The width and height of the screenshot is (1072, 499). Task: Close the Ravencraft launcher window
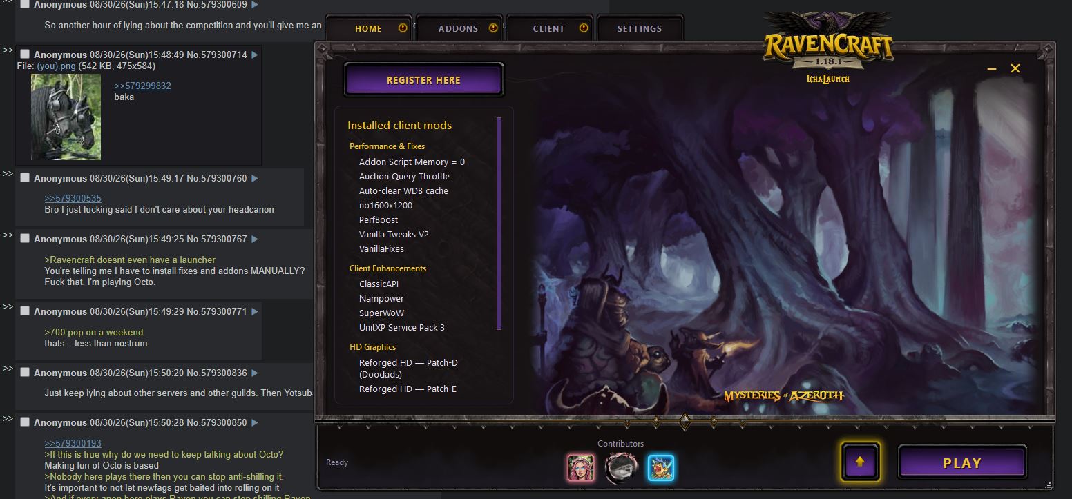click(1015, 68)
